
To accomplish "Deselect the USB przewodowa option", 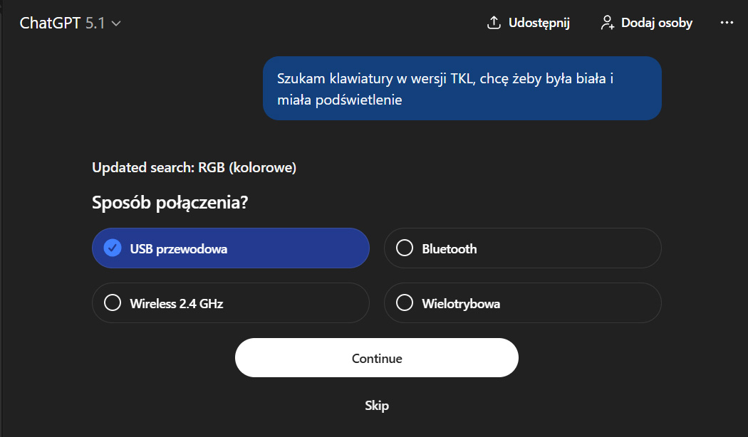I will [x=230, y=248].
